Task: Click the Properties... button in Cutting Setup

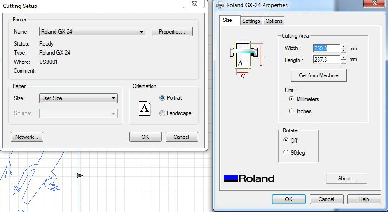Action: click(172, 32)
